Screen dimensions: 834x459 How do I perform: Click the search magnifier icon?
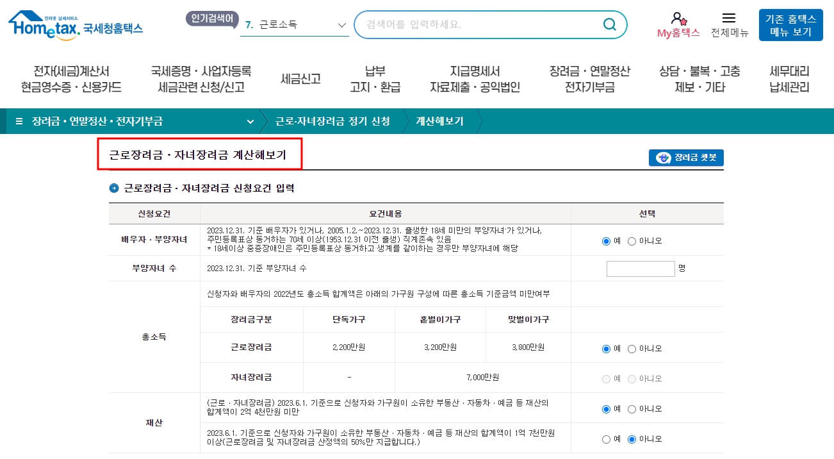608,24
